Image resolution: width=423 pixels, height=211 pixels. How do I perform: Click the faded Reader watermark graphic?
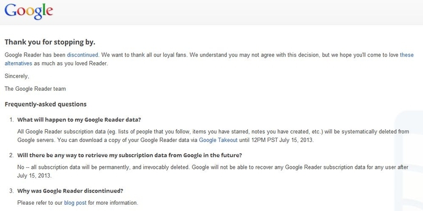[409, 160]
